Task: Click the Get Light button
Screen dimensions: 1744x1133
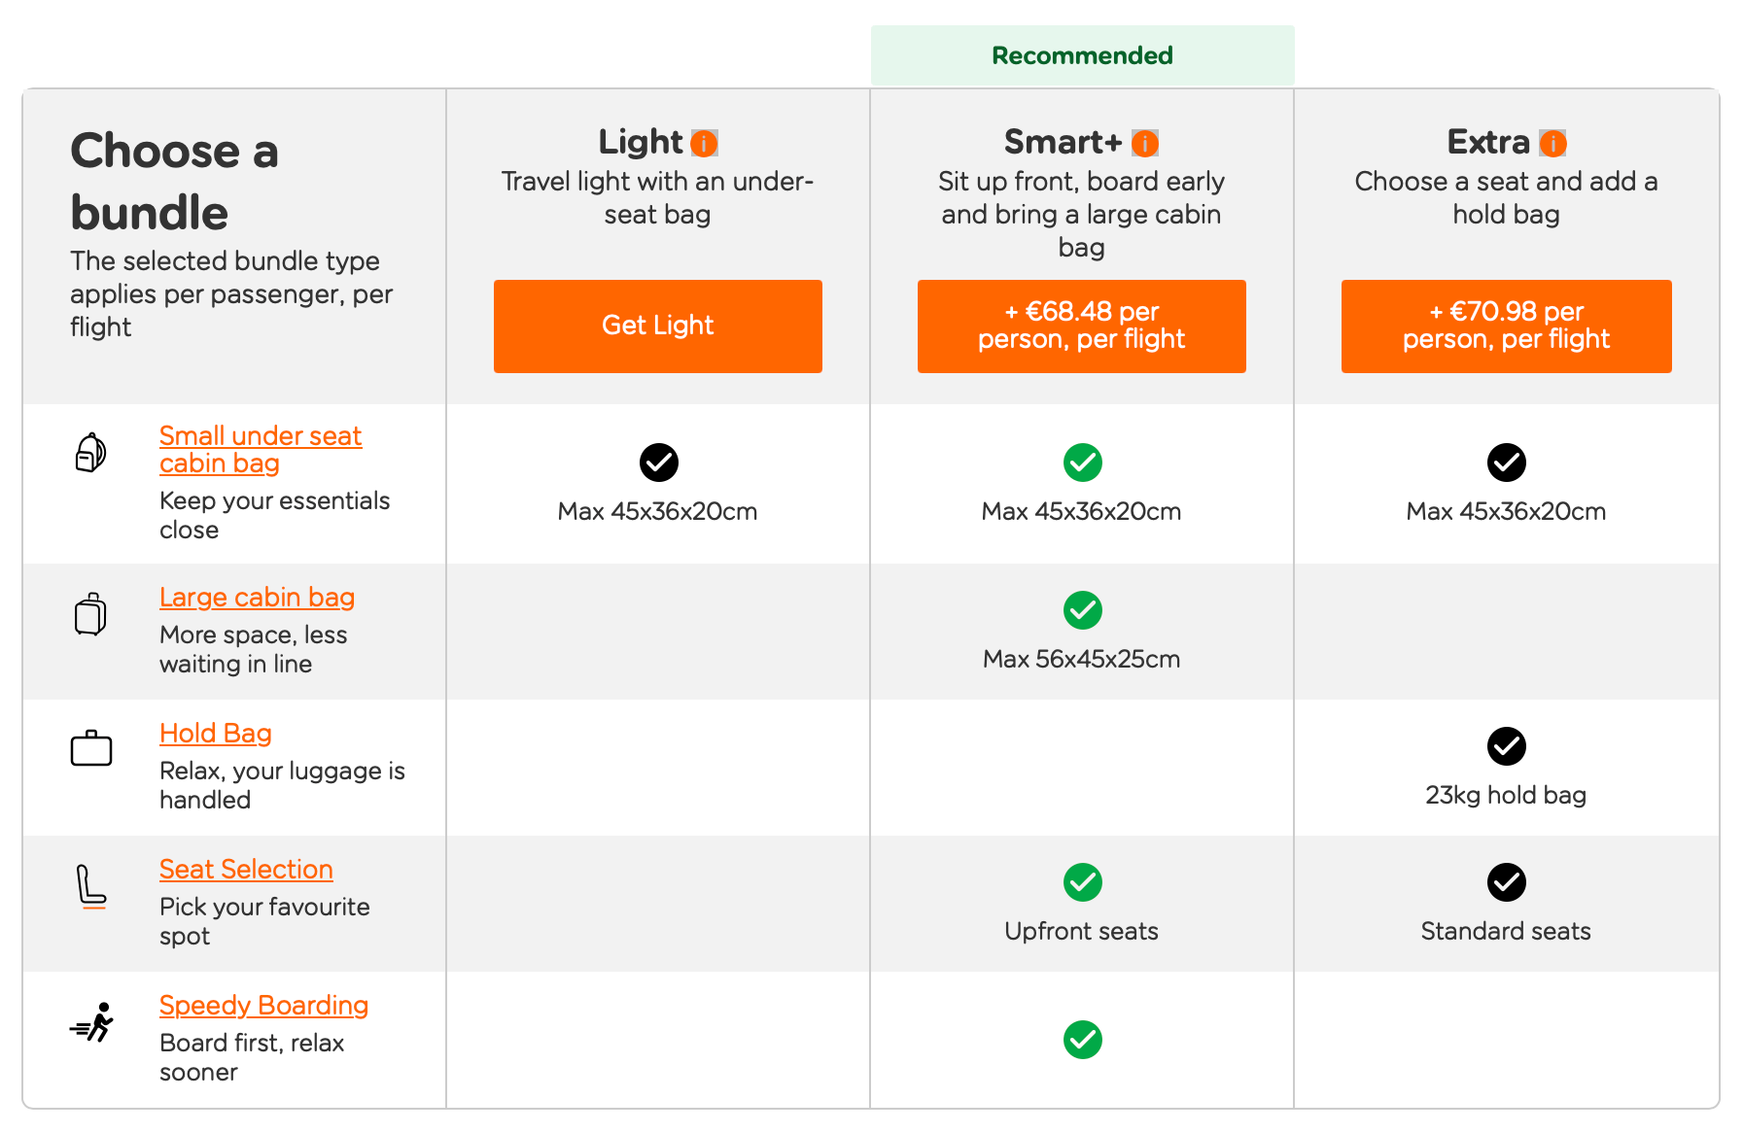Action: pyautogui.click(x=658, y=326)
